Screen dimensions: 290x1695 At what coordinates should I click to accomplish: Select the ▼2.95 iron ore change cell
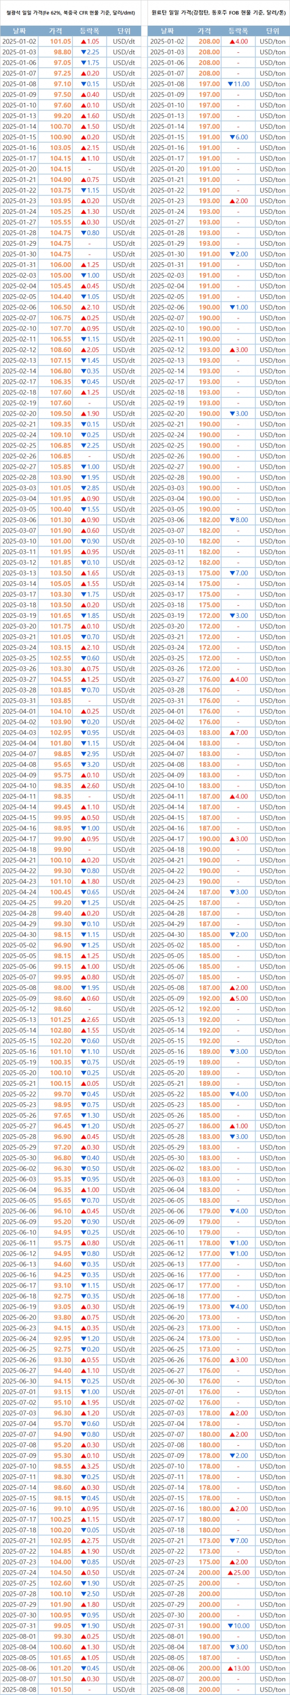(89, 754)
